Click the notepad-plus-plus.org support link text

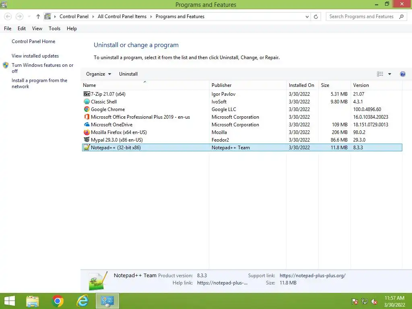click(312, 275)
